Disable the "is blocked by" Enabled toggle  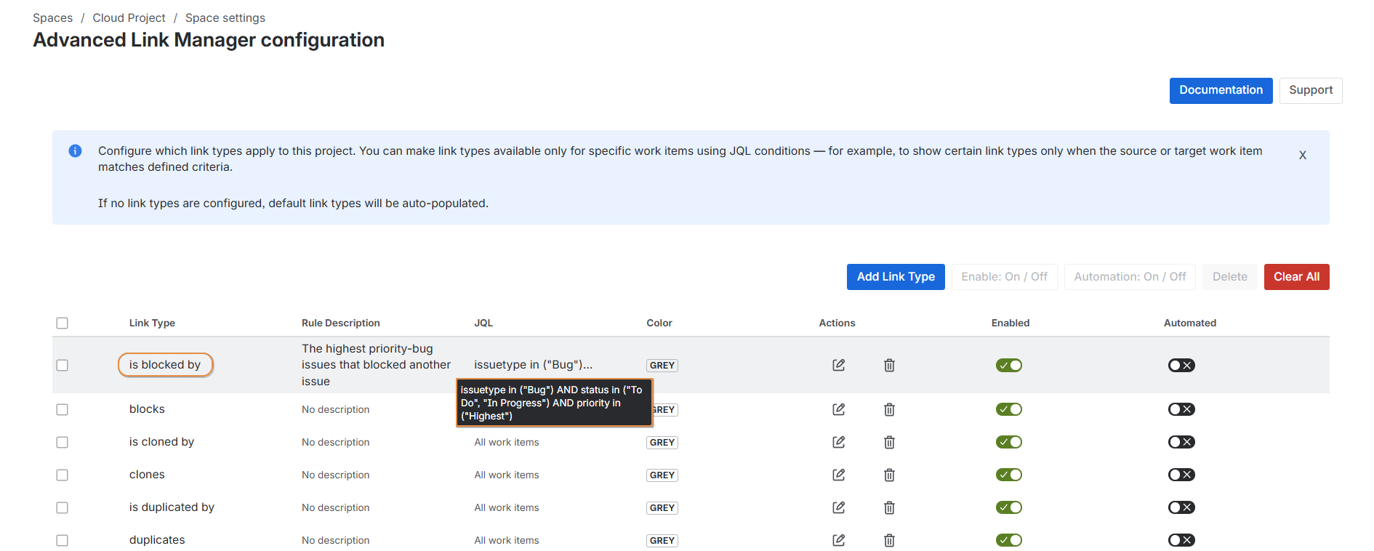pyautogui.click(x=1009, y=365)
